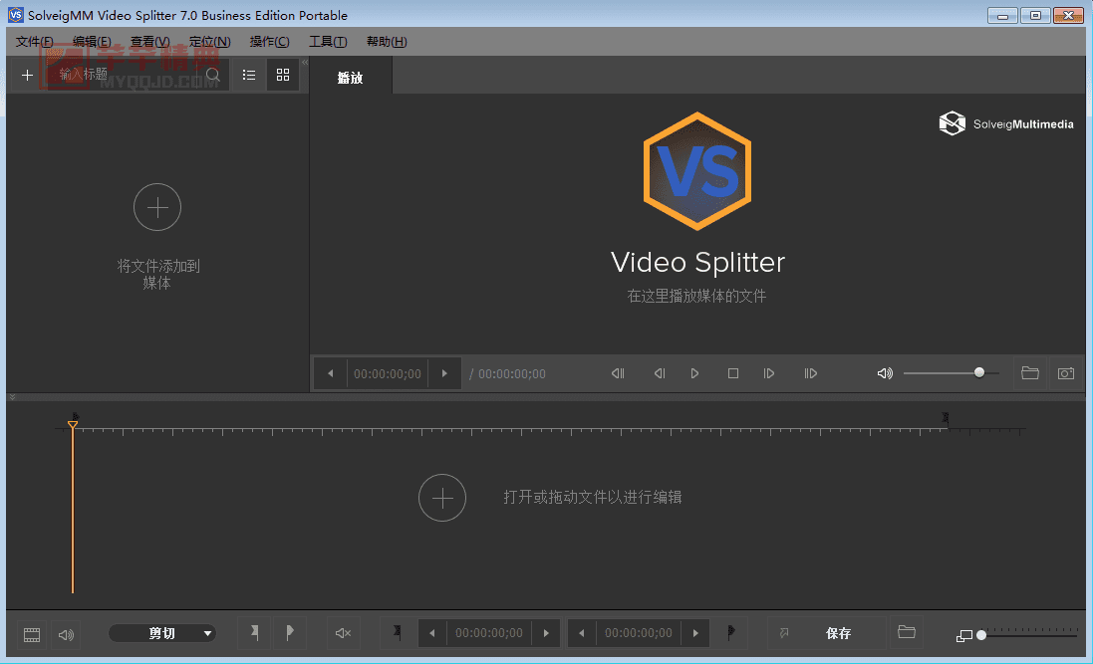Click the plus icon to add media
The image size is (1093, 664).
point(27,75)
